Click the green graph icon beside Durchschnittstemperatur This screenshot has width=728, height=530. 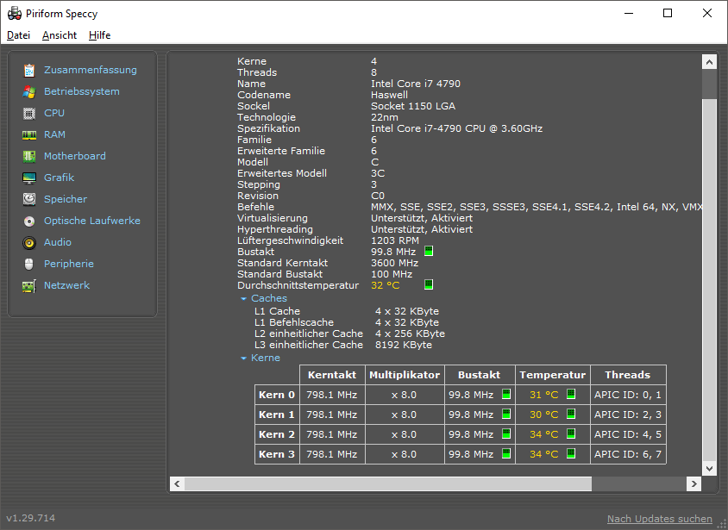coord(429,284)
